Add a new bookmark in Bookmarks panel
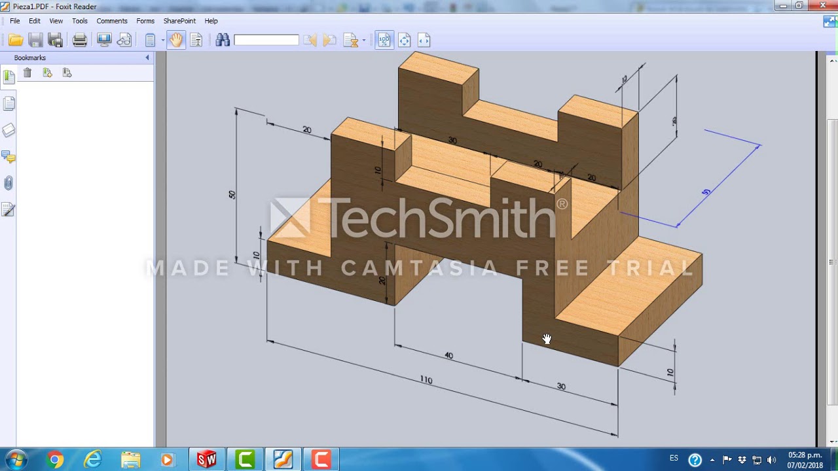Image resolution: width=838 pixels, height=471 pixels. pyautogui.click(x=47, y=73)
